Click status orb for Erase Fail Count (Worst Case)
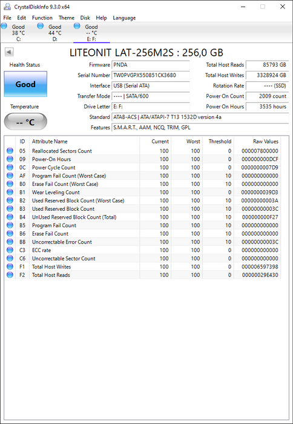Viewport: 293px width, 424px height. pyautogui.click(x=10, y=184)
